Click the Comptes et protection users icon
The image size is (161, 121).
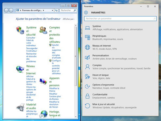click(43, 30)
